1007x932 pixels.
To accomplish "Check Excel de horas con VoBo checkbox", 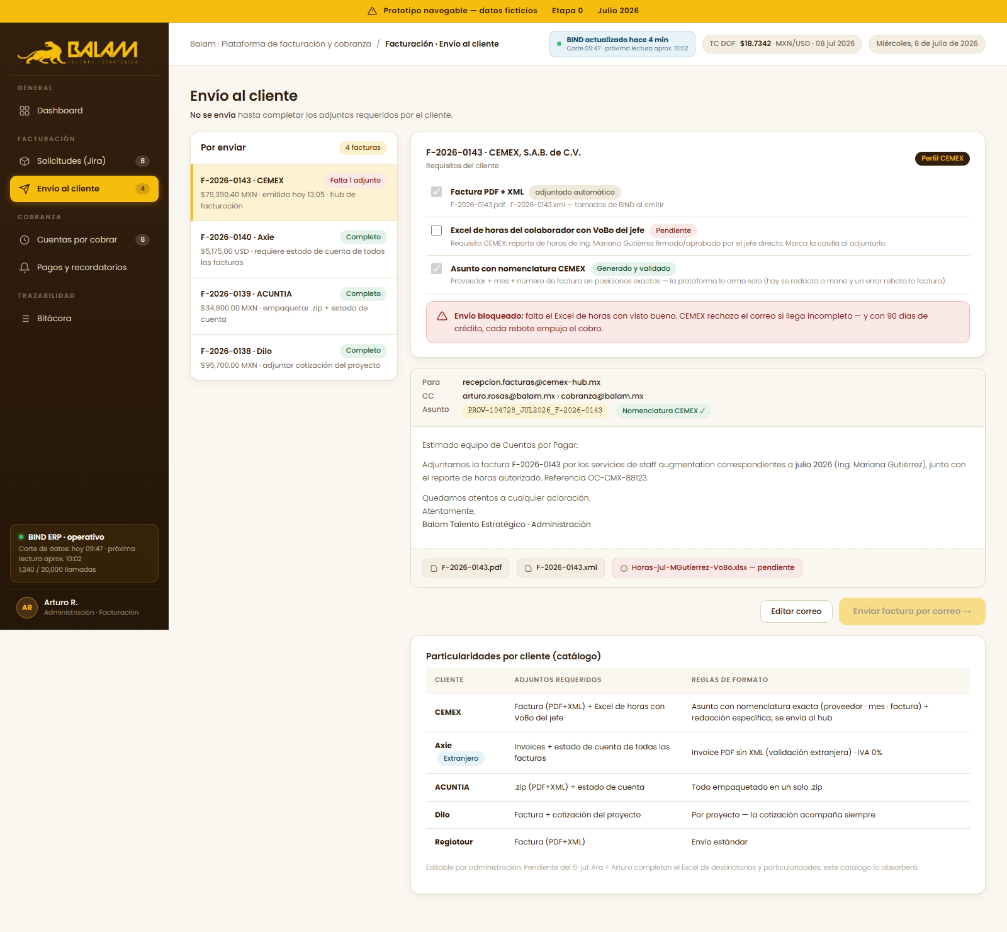I will click(x=436, y=230).
